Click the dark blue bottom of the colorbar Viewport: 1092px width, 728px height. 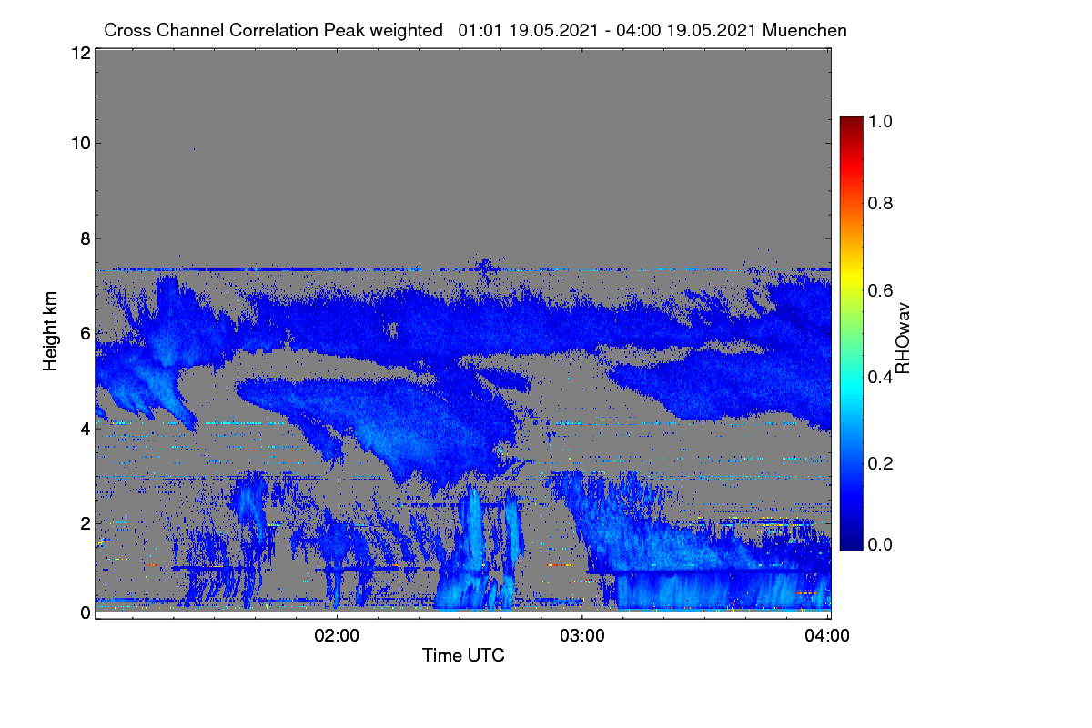point(851,544)
